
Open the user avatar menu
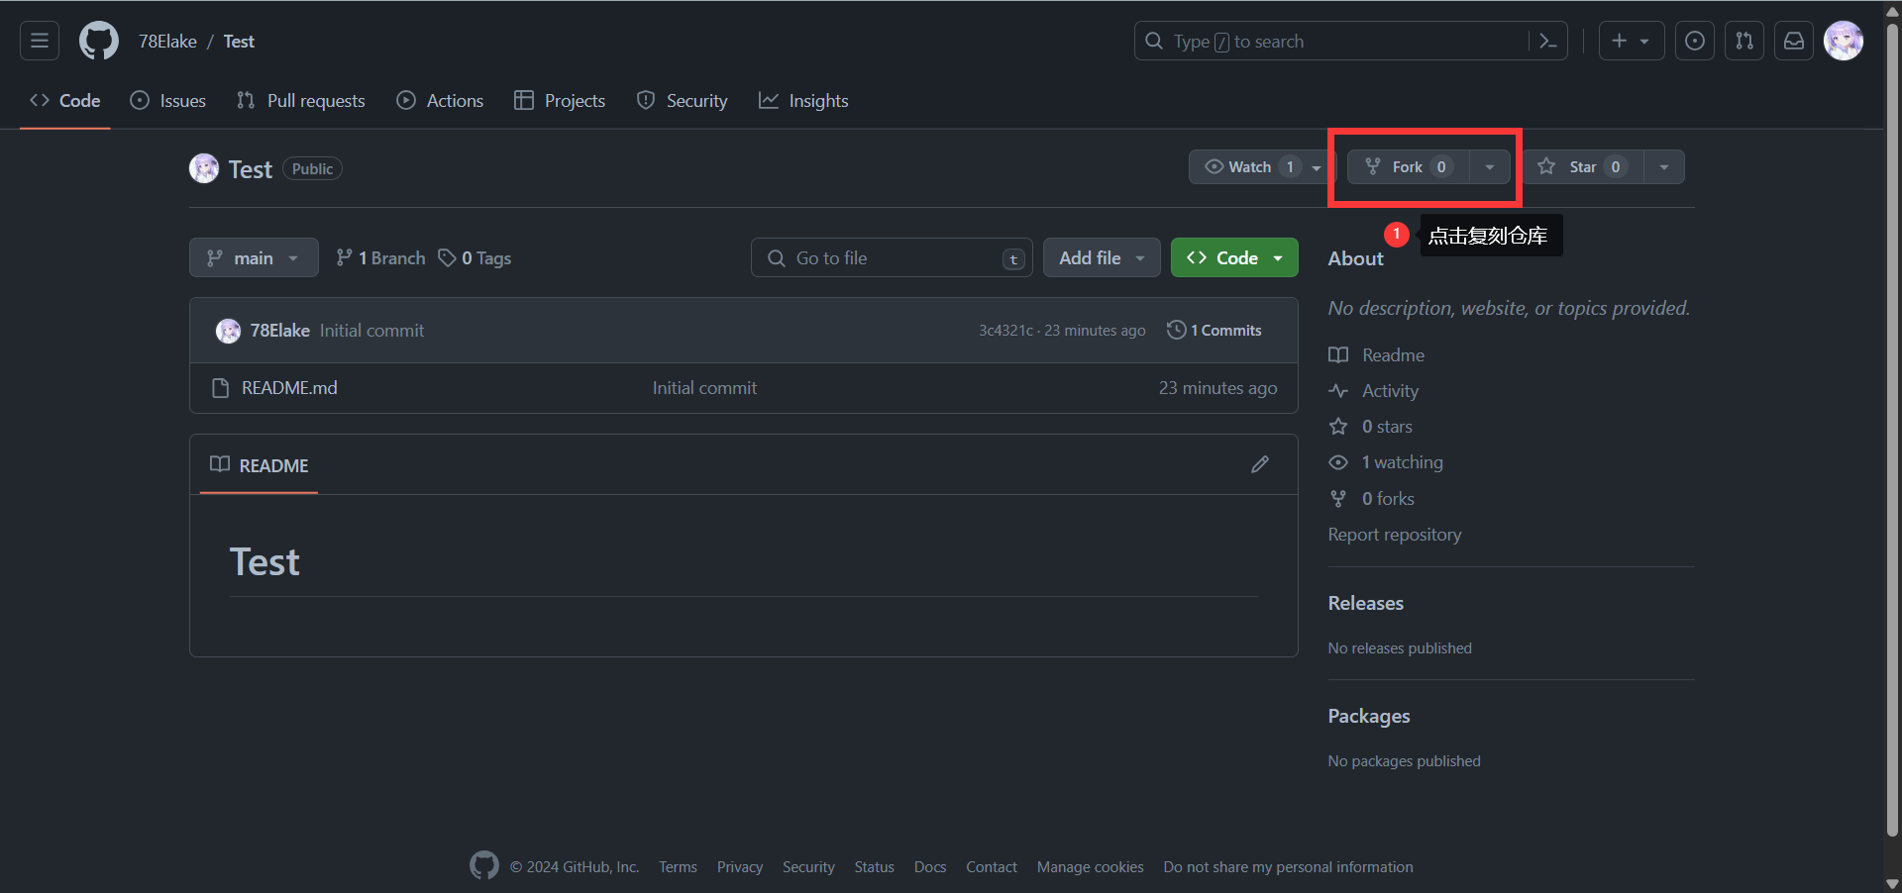point(1843,41)
